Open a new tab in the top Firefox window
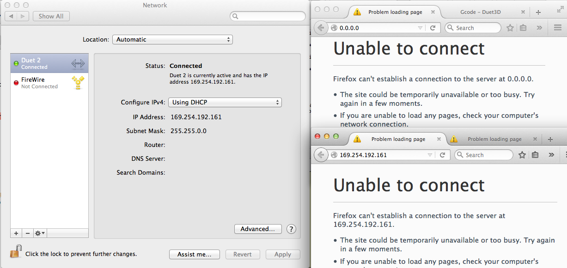 point(538,12)
